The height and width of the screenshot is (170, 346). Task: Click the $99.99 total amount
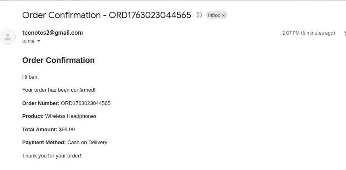tap(67, 129)
